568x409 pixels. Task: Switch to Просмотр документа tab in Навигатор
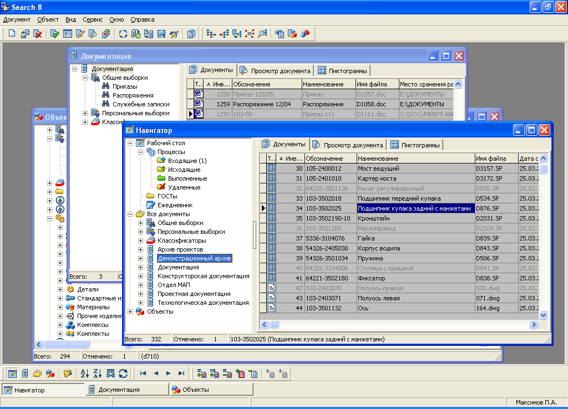[x=347, y=145]
